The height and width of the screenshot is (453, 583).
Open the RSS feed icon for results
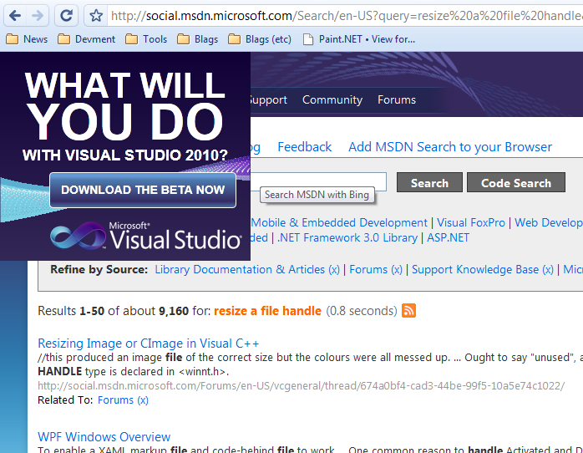click(409, 311)
